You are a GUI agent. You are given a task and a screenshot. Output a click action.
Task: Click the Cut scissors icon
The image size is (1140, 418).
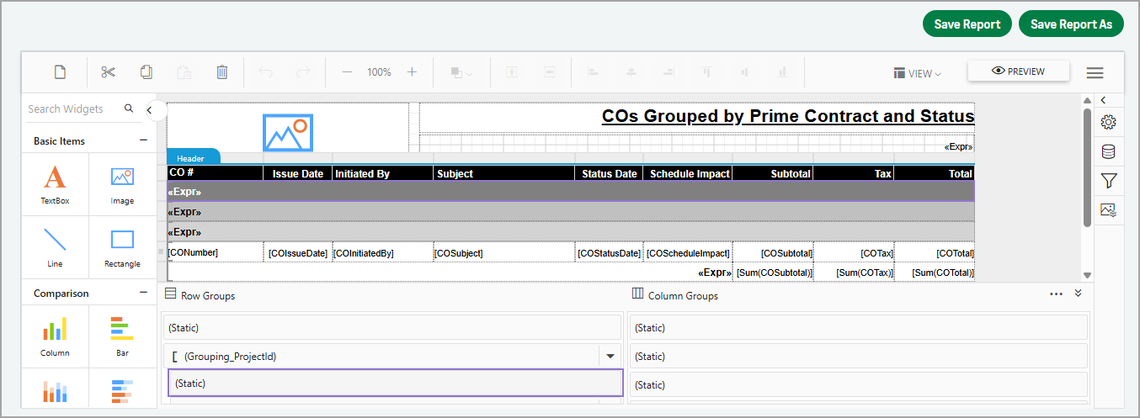(x=108, y=72)
